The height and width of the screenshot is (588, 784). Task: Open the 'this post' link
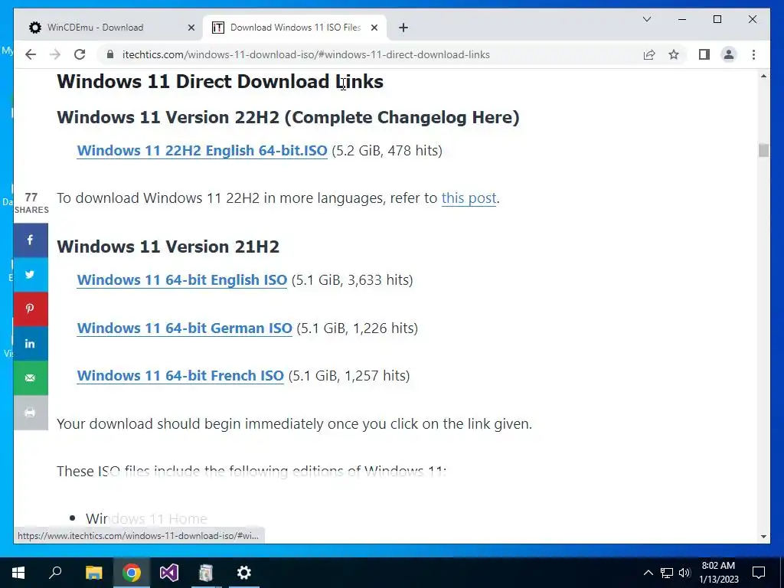(469, 198)
